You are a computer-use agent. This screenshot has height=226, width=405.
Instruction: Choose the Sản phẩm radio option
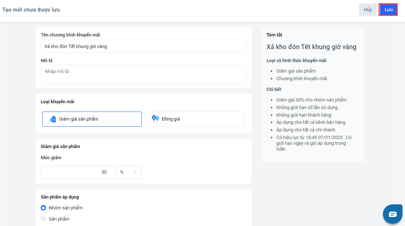click(44, 219)
